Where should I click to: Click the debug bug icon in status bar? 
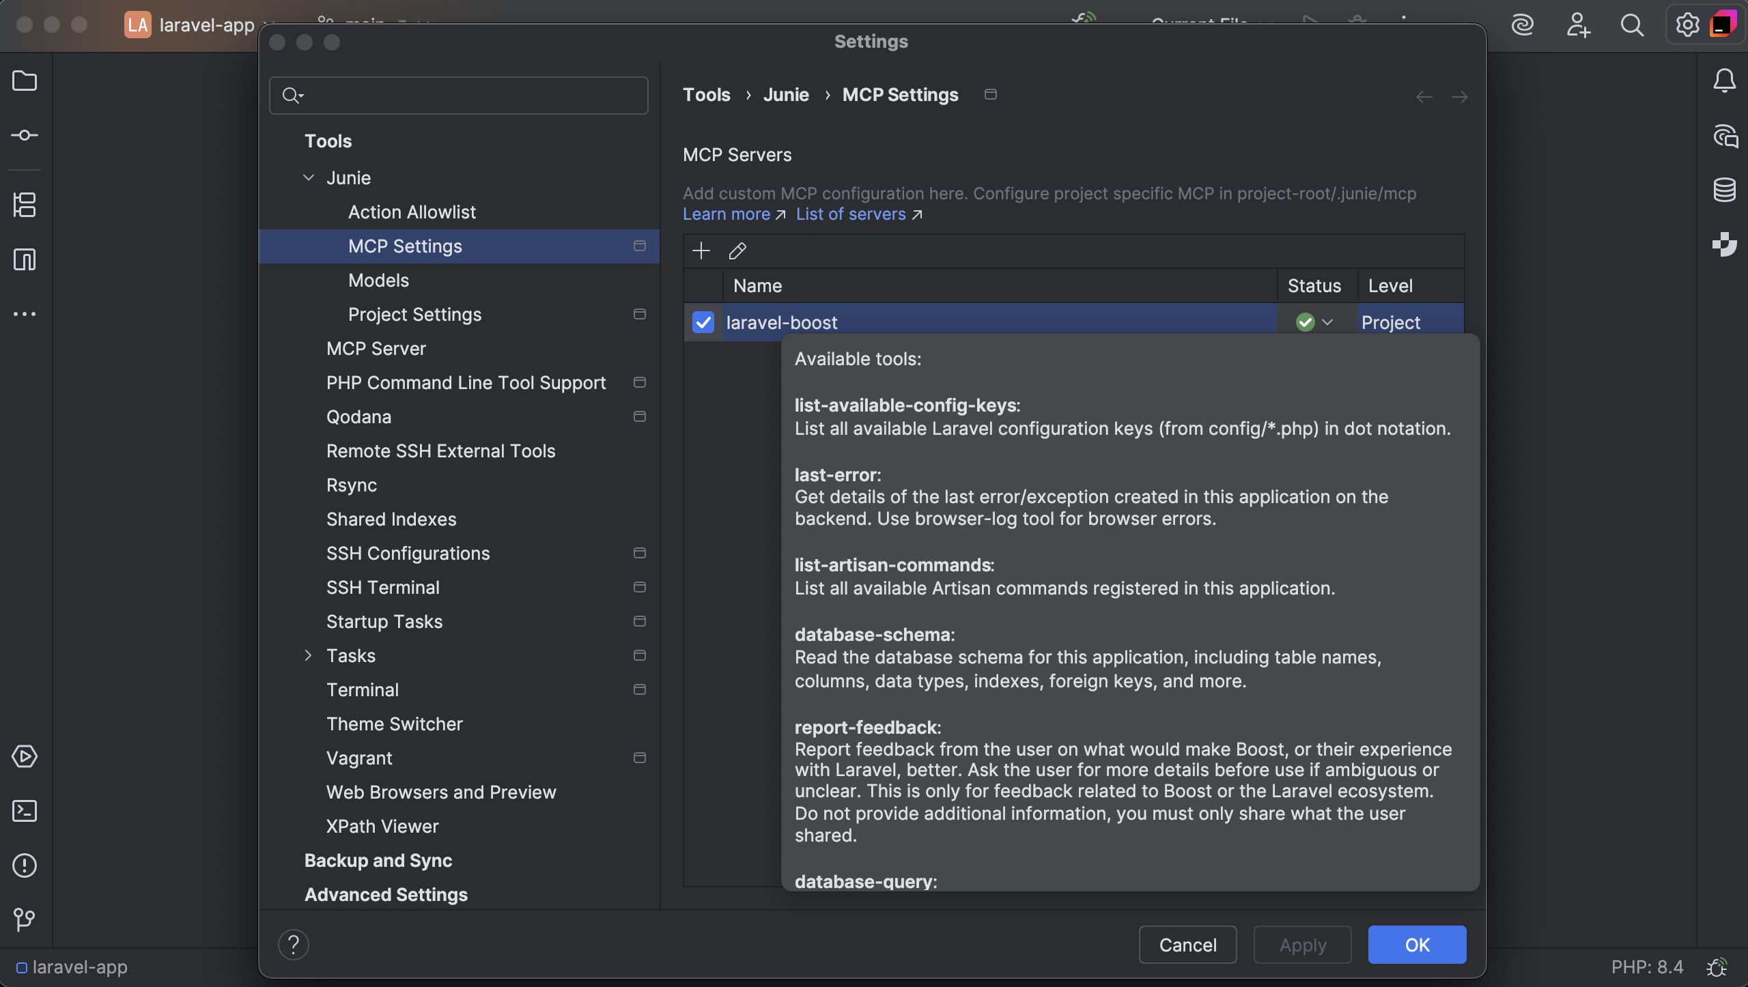click(1717, 967)
